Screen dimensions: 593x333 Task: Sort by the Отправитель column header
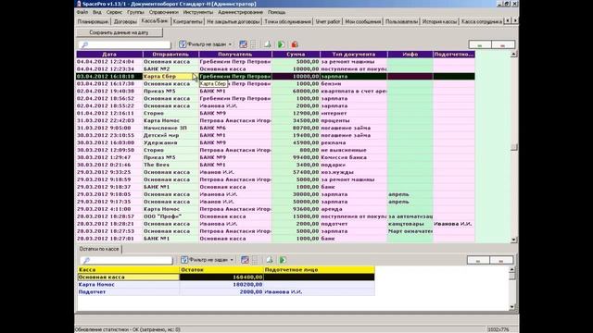(x=170, y=55)
